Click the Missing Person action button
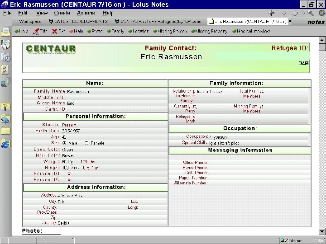Viewport: 326px width, 244px height. pos(170,31)
